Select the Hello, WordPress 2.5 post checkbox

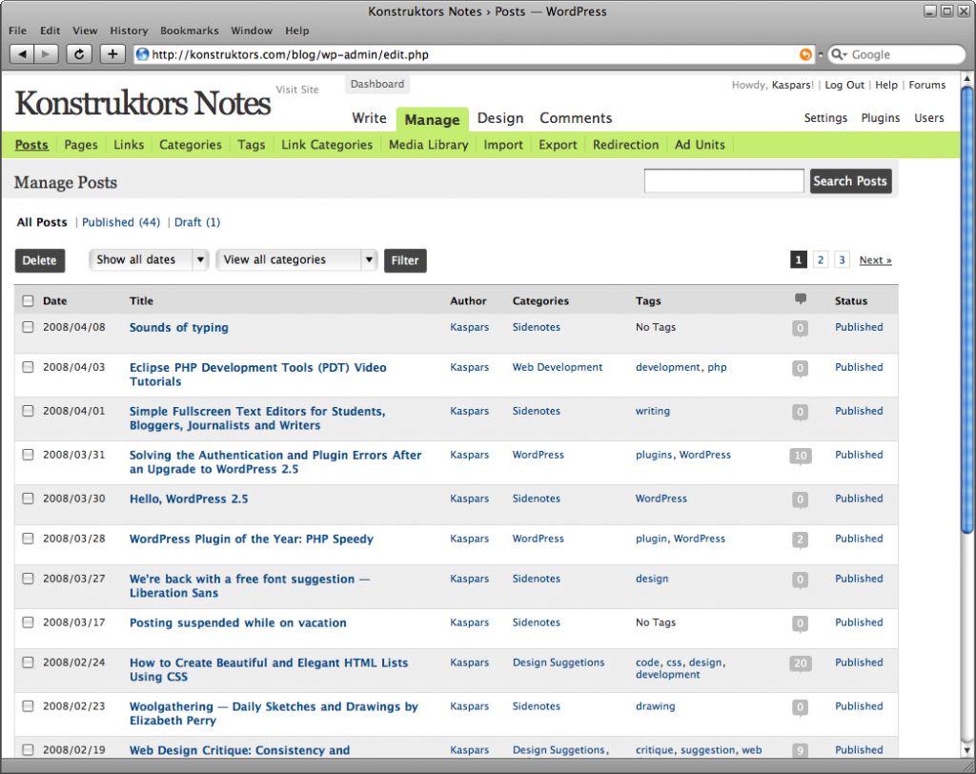click(x=28, y=499)
